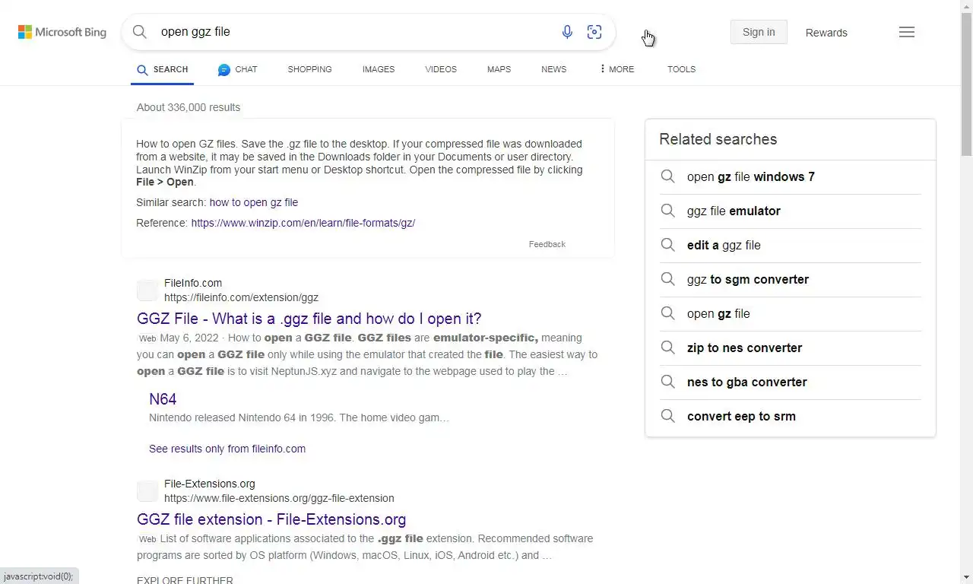
Task: Switch to Images results
Action: click(379, 69)
